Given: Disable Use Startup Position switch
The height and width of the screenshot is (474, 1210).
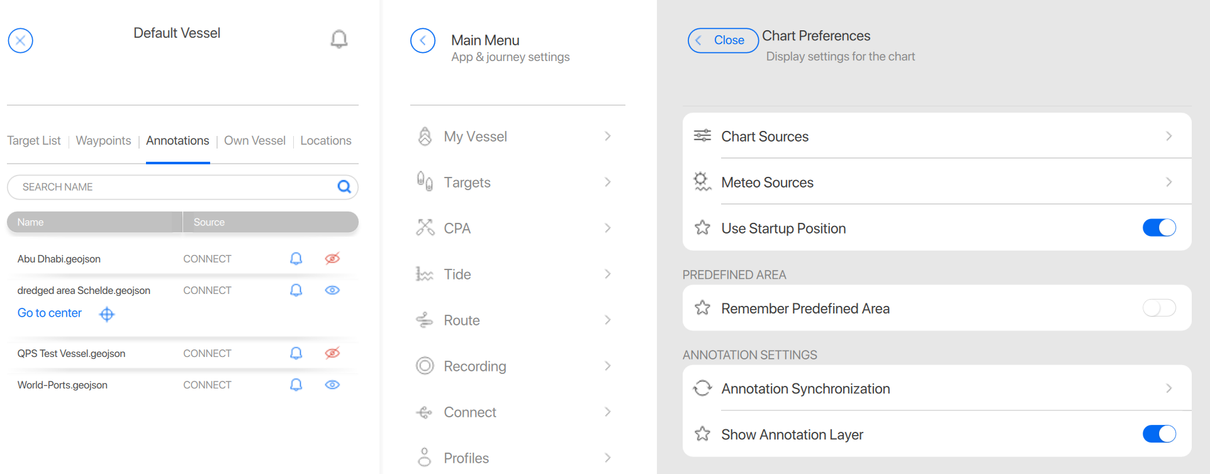Looking at the screenshot, I should [1158, 228].
